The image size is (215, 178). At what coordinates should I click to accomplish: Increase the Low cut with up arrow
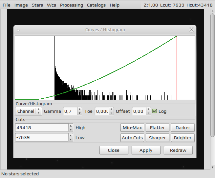(x=71, y=136)
